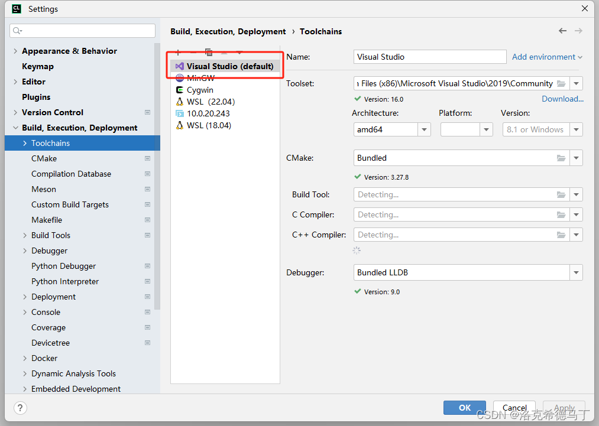
Task: Expand Docker node
Action: point(25,359)
